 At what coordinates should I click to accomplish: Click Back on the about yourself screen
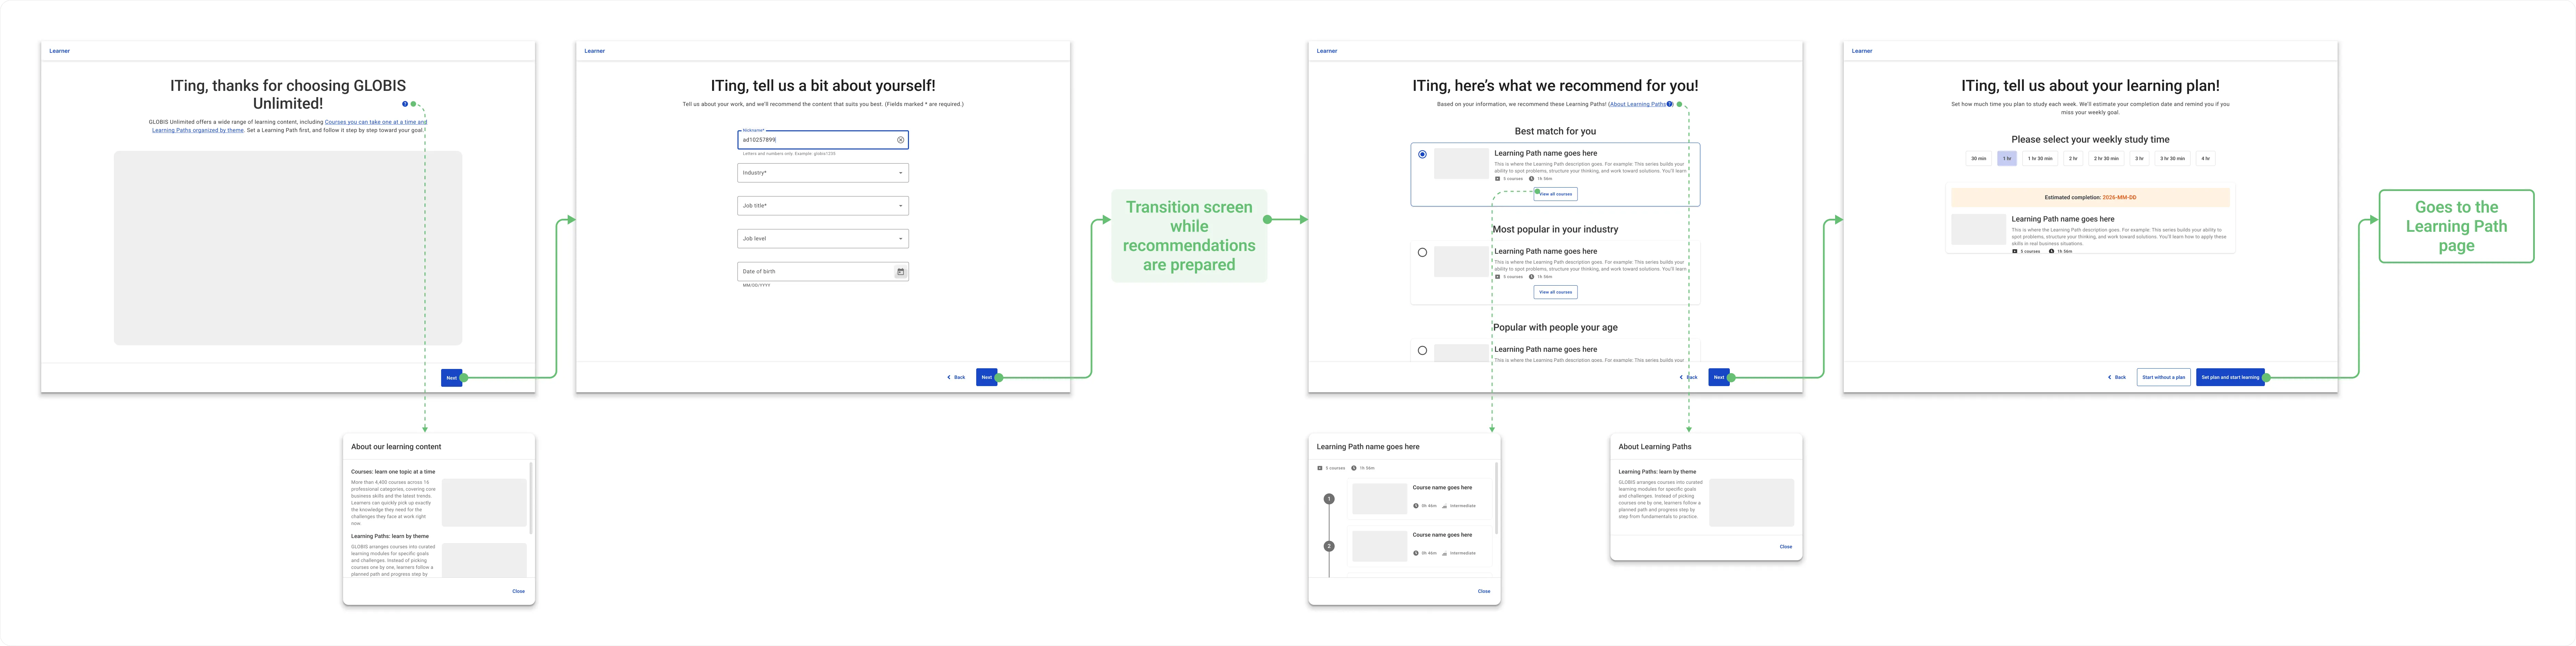click(x=956, y=377)
